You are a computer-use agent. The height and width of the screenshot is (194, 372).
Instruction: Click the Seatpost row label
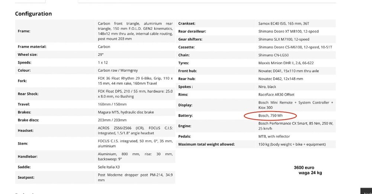(x=26, y=177)
